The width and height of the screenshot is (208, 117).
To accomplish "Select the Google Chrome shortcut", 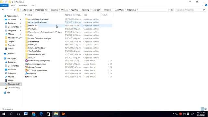I will click(35, 67).
